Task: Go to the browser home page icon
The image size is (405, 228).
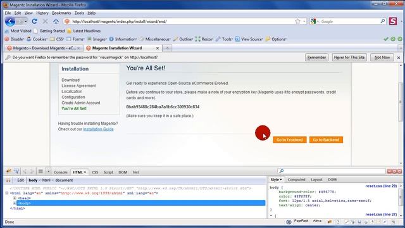Action: 56,22
